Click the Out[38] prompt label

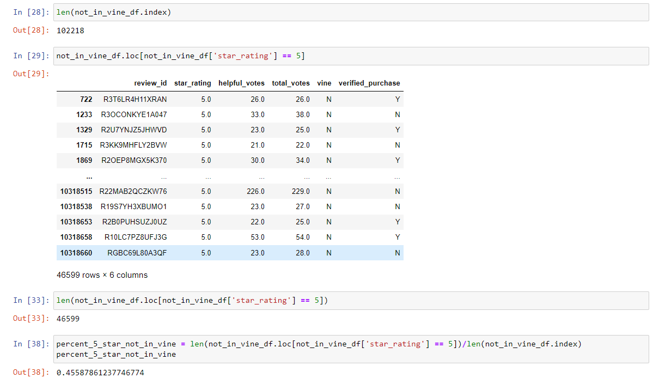tap(31, 373)
